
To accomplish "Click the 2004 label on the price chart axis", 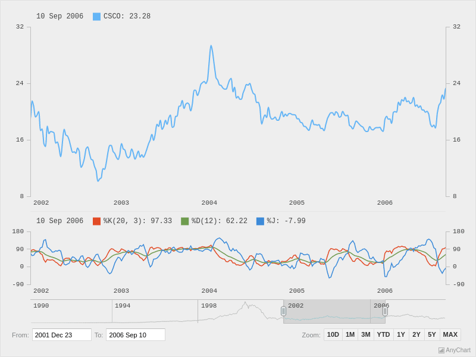I will coord(209,203).
